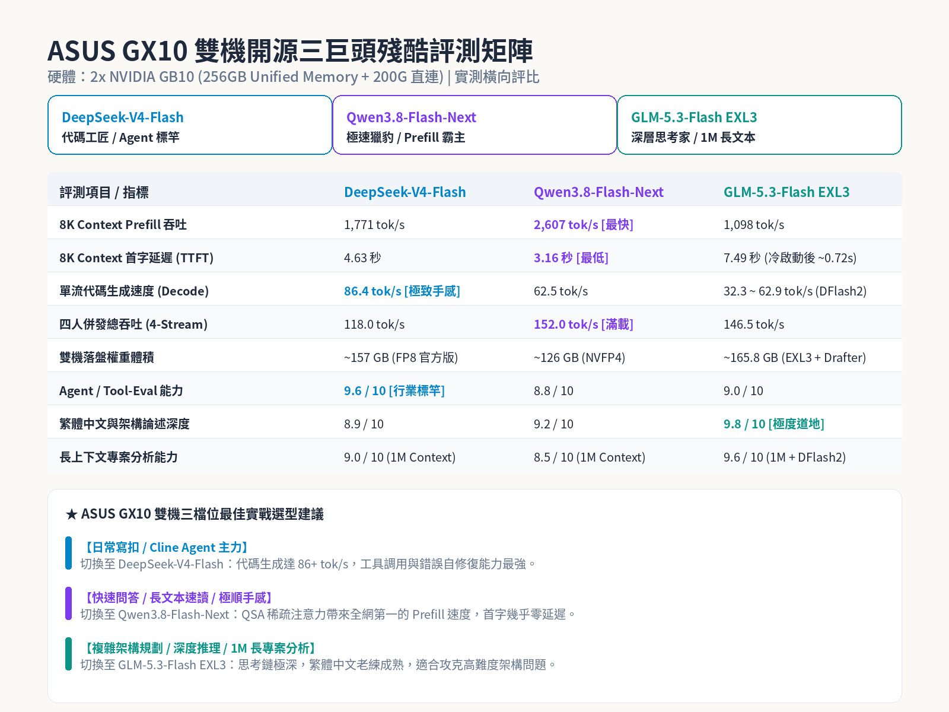Click the cell "9.6 / 10 [行業標竿]"
The image size is (949, 712).
click(394, 391)
